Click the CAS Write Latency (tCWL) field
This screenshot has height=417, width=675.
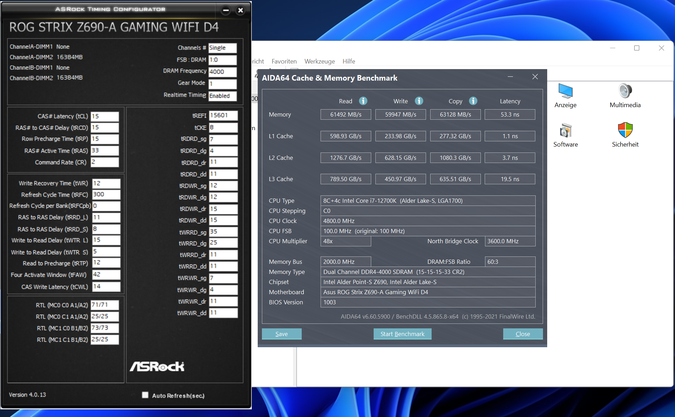(106, 286)
